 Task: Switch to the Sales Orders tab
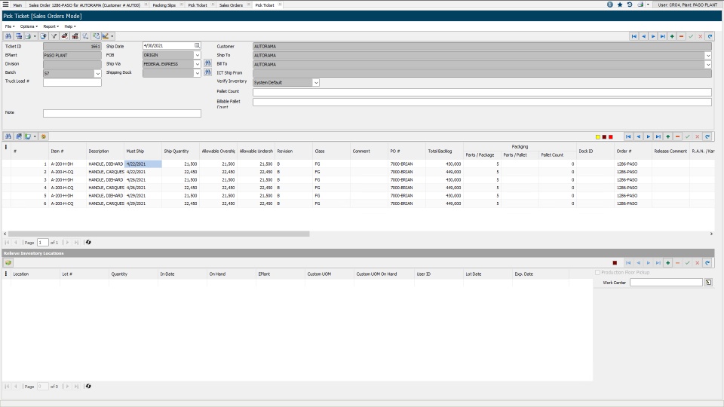click(231, 5)
